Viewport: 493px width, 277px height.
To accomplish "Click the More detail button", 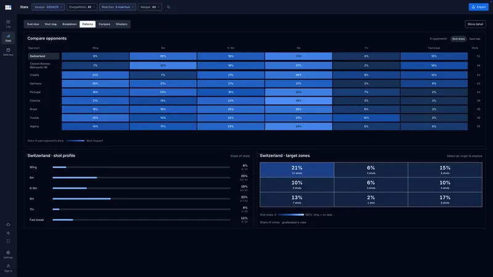I will click(x=475, y=24).
